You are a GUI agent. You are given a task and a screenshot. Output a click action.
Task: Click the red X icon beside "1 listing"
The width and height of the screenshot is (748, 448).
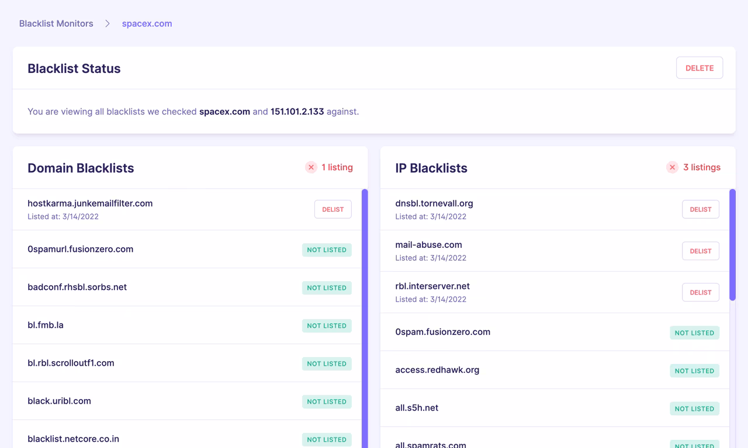point(311,167)
